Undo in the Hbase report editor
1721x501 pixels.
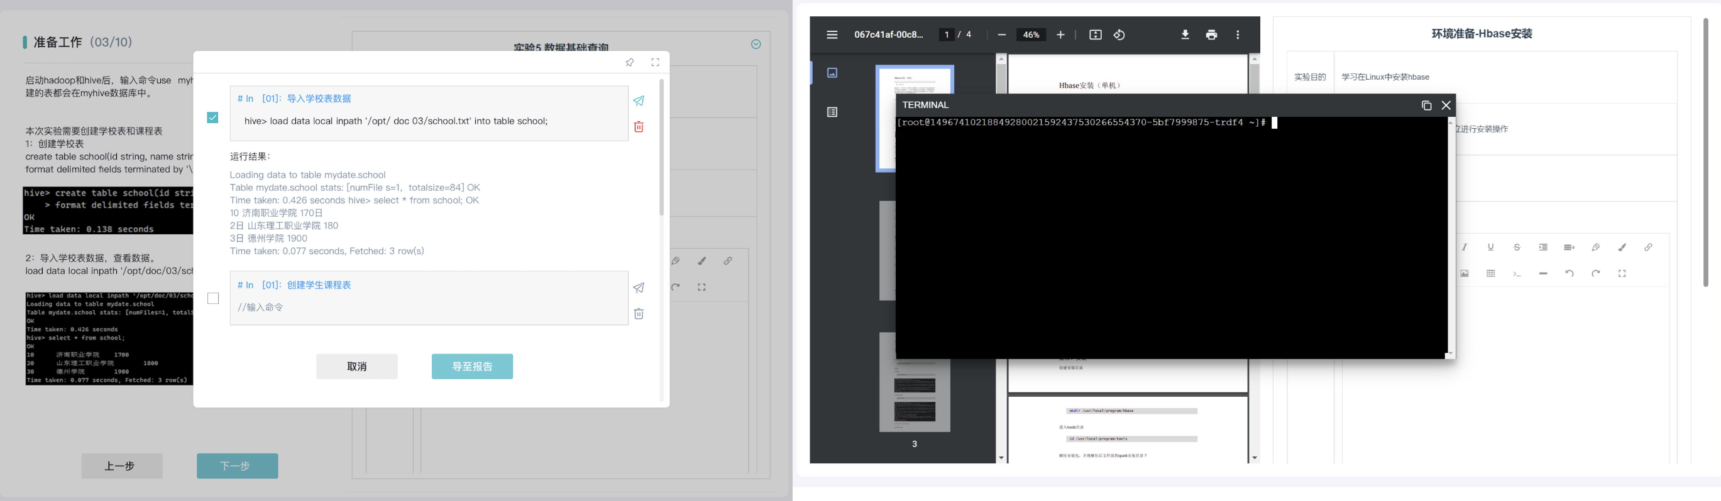tap(1570, 274)
